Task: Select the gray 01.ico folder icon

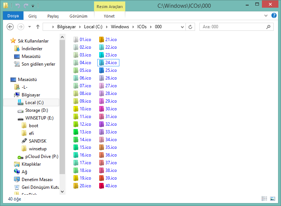Action: [x=76, y=40]
